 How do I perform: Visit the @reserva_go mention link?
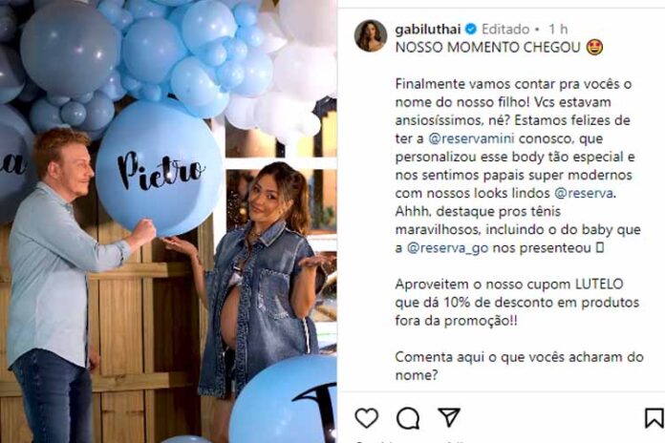coord(447,248)
